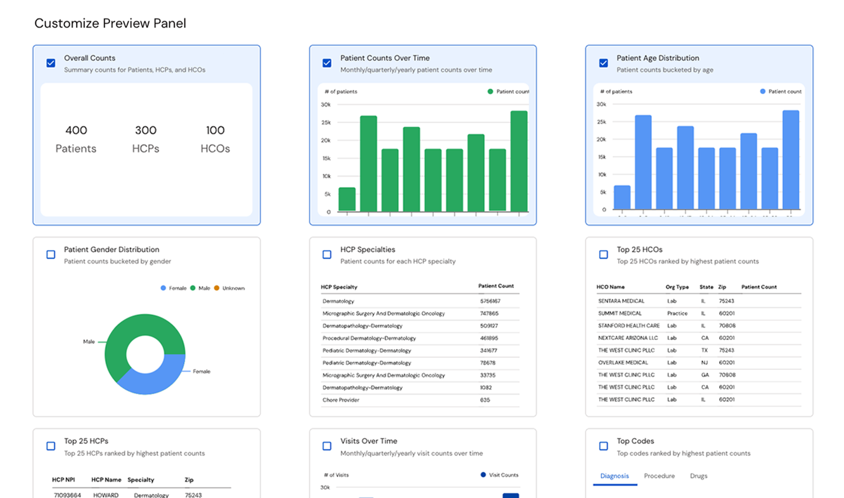Click the patient count value 747865
844x498 pixels.
coord(489,314)
